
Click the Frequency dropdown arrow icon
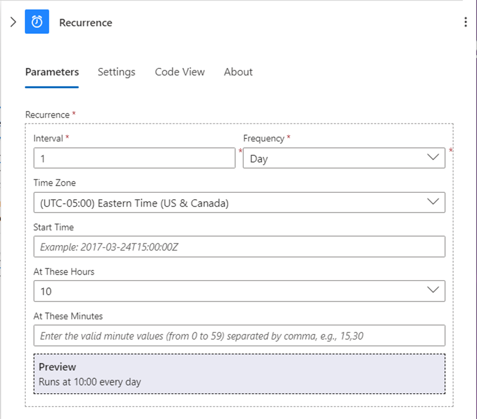point(433,158)
